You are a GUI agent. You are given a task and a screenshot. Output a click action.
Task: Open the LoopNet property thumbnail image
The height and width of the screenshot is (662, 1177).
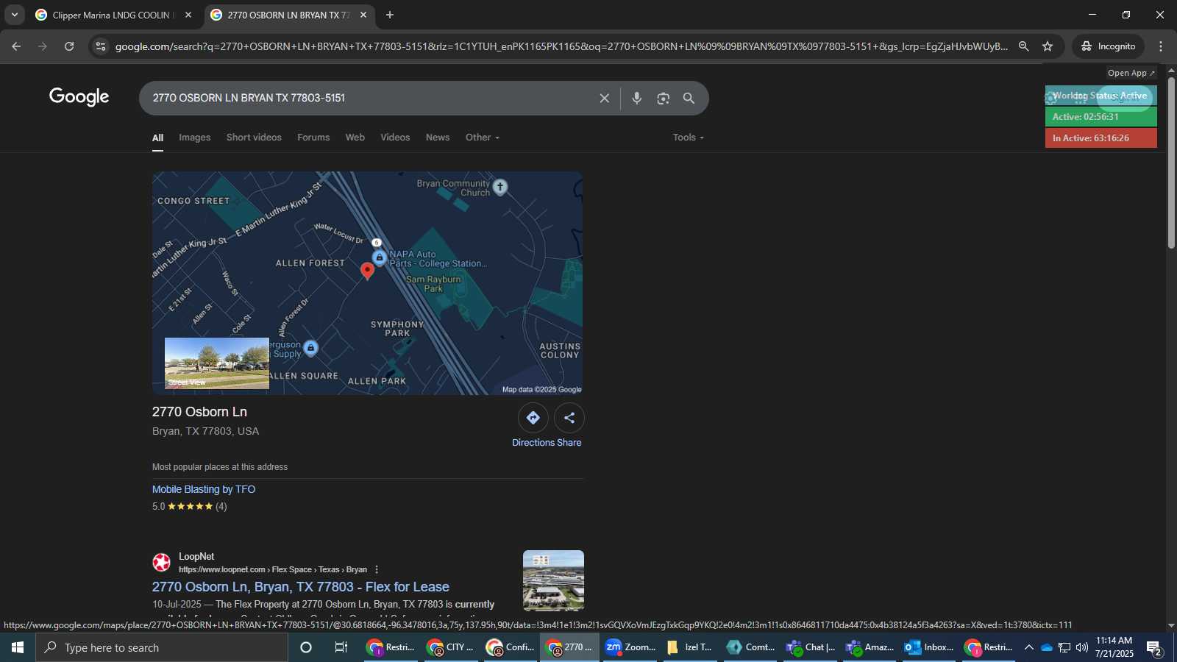tap(553, 580)
